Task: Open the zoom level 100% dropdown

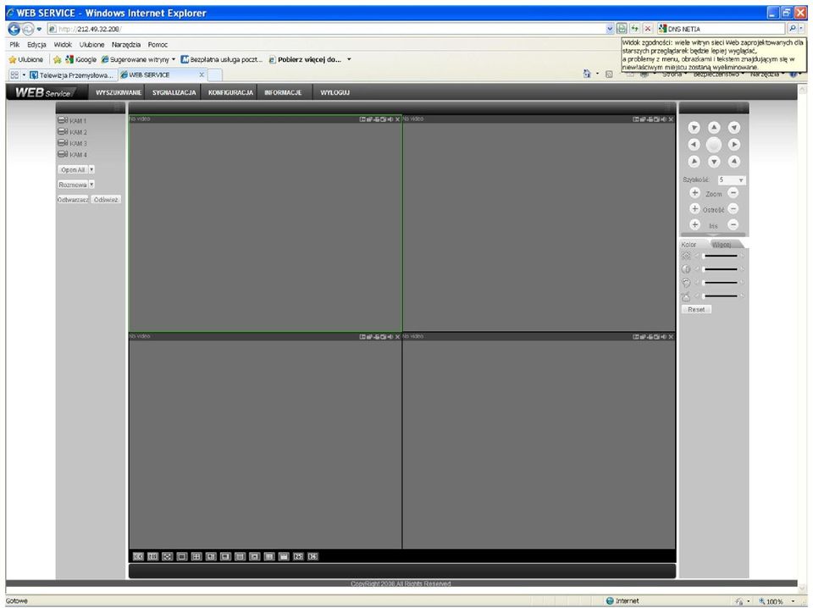Action: click(x=793, y=601)
